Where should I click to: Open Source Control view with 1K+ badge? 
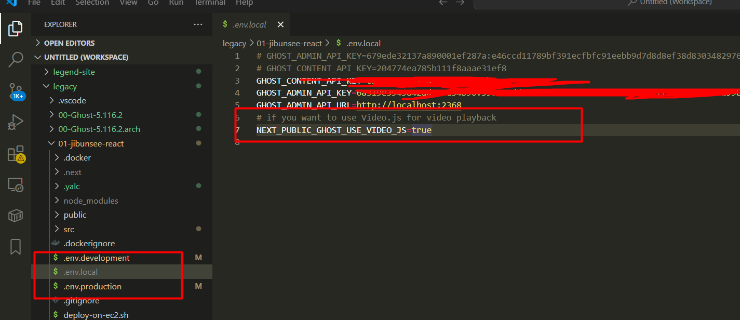pos(16,91)
